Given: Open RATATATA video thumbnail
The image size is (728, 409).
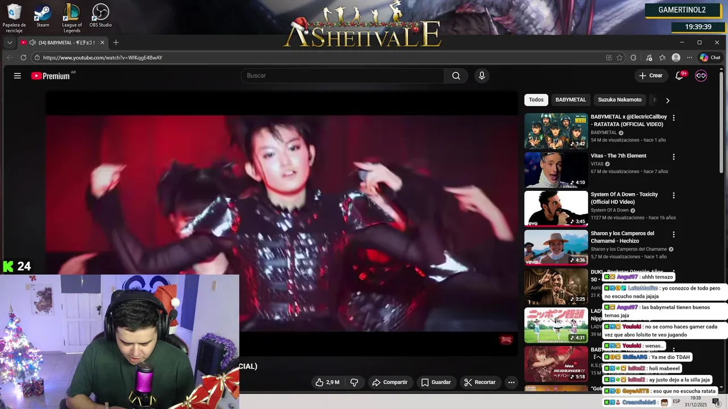Looking at the screenshot, I should 556,131.
